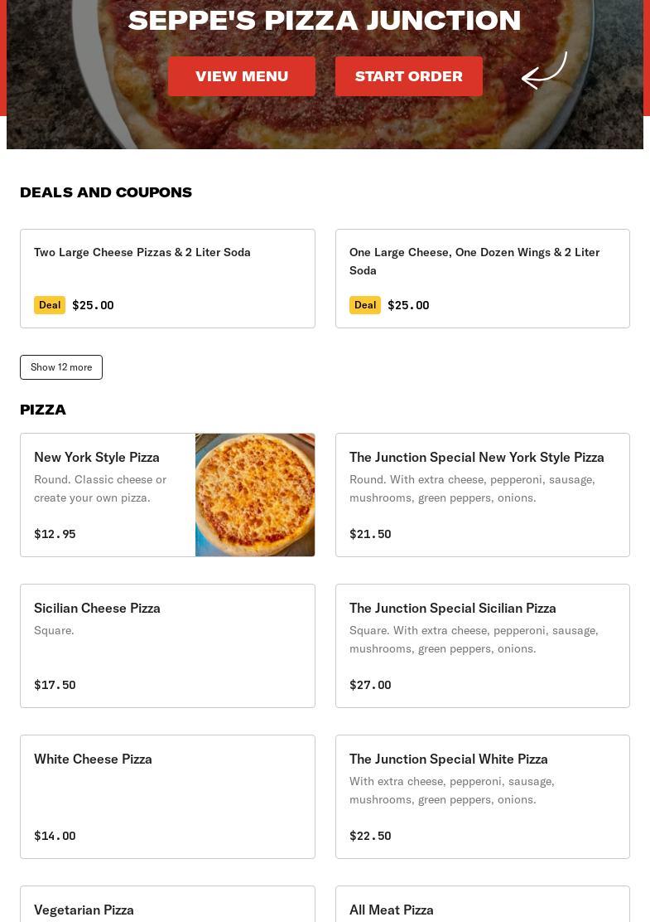
Task: Expand deals with Show 12 more
Action: click(61, 367)
